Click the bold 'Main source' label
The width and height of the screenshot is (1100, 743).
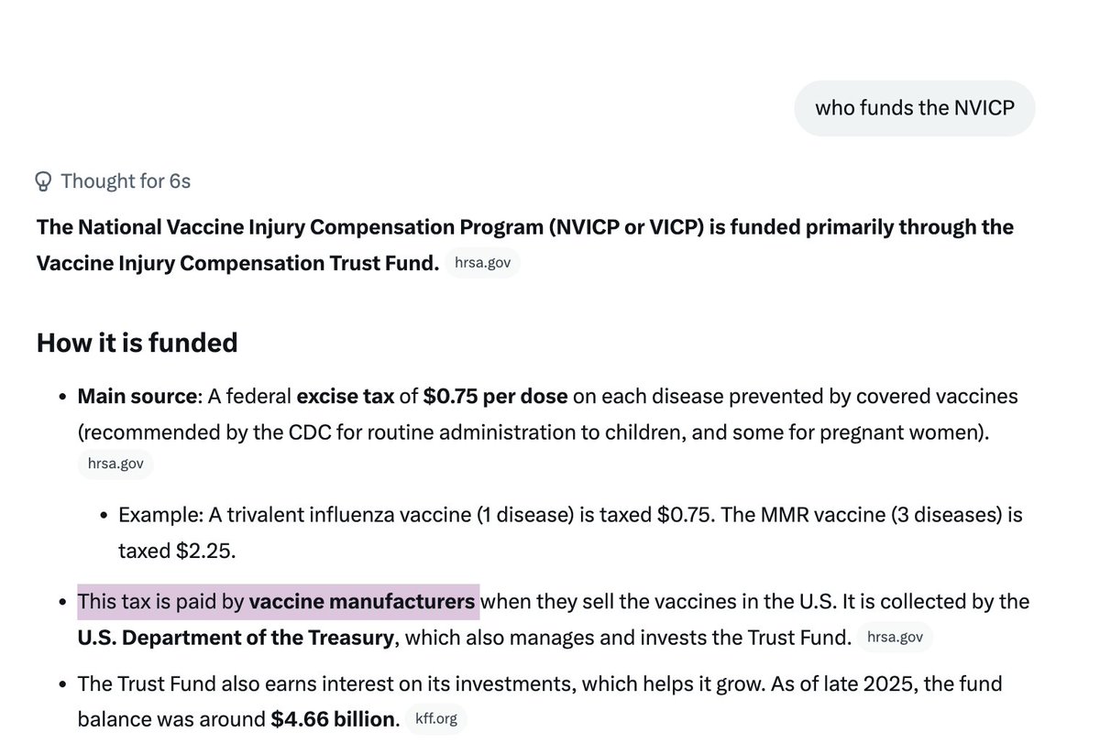click(x=137, y=397)
